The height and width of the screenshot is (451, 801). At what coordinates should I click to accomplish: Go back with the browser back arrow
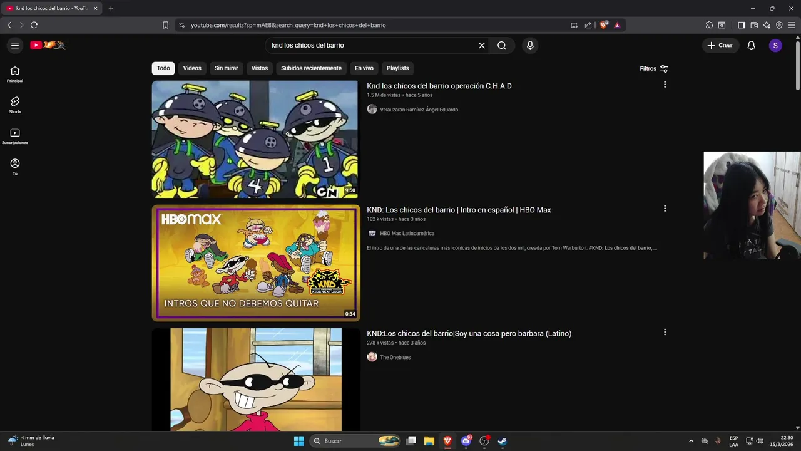pos(9,25)
